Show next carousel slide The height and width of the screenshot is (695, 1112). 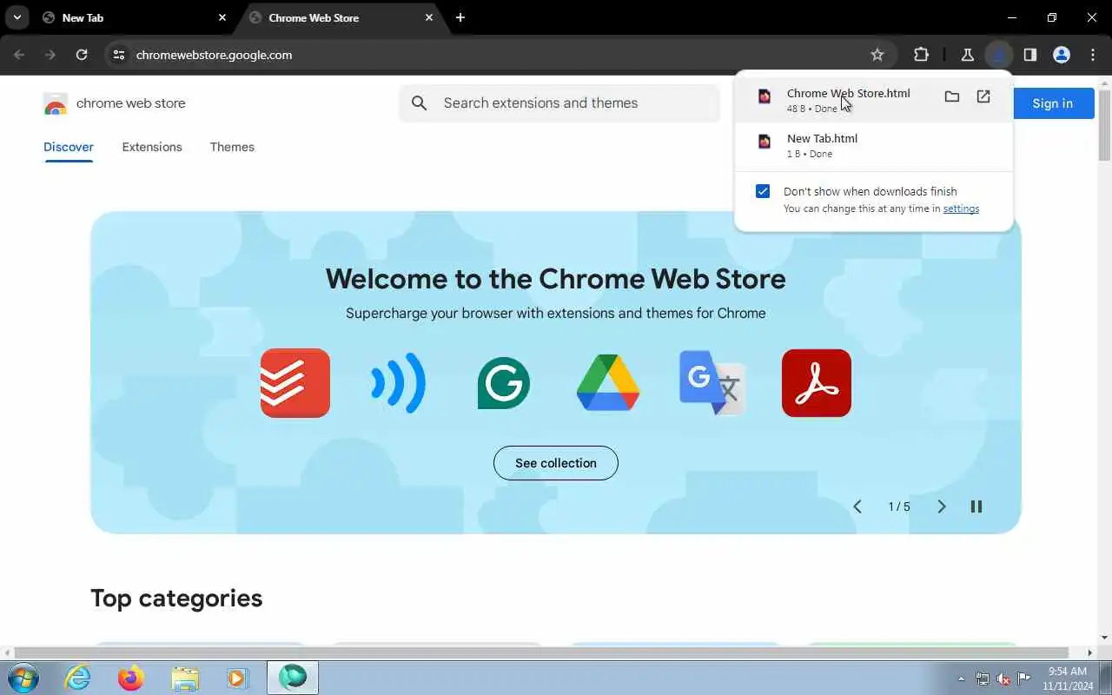(941, 506)
